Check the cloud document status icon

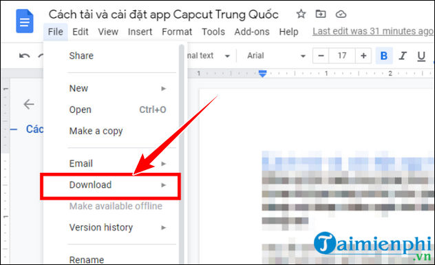341,14
